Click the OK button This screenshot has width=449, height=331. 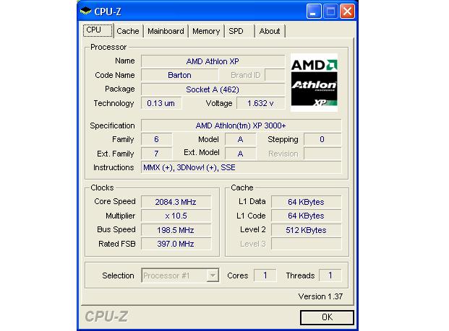327,317
